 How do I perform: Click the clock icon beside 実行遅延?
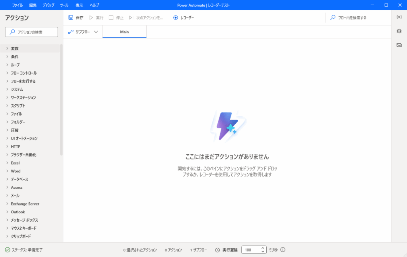(x=217, y=250)
